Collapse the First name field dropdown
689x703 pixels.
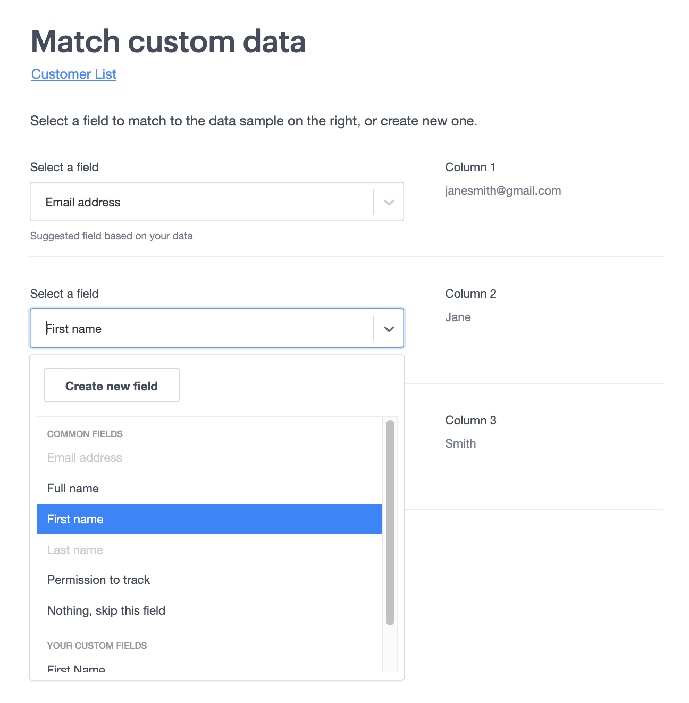388,328
